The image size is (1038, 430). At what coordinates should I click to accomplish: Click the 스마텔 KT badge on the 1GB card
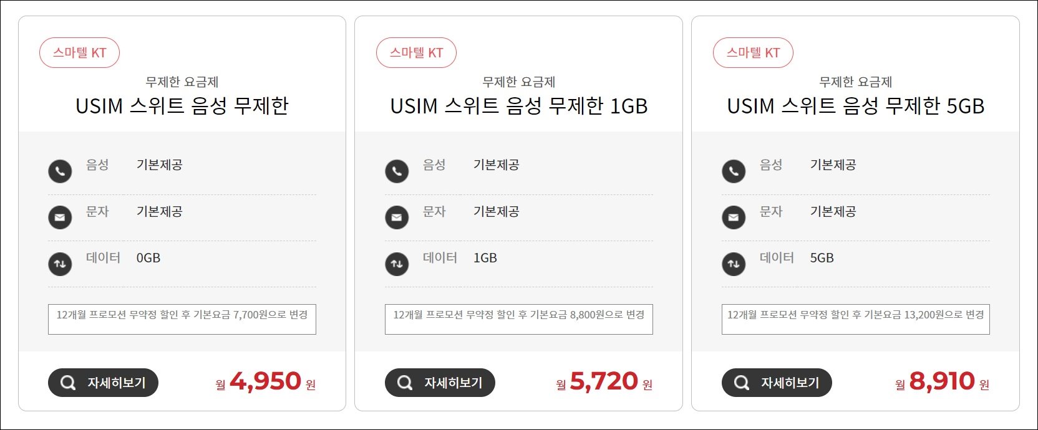[416, 52]
